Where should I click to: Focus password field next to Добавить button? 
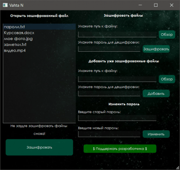[109, 94]
